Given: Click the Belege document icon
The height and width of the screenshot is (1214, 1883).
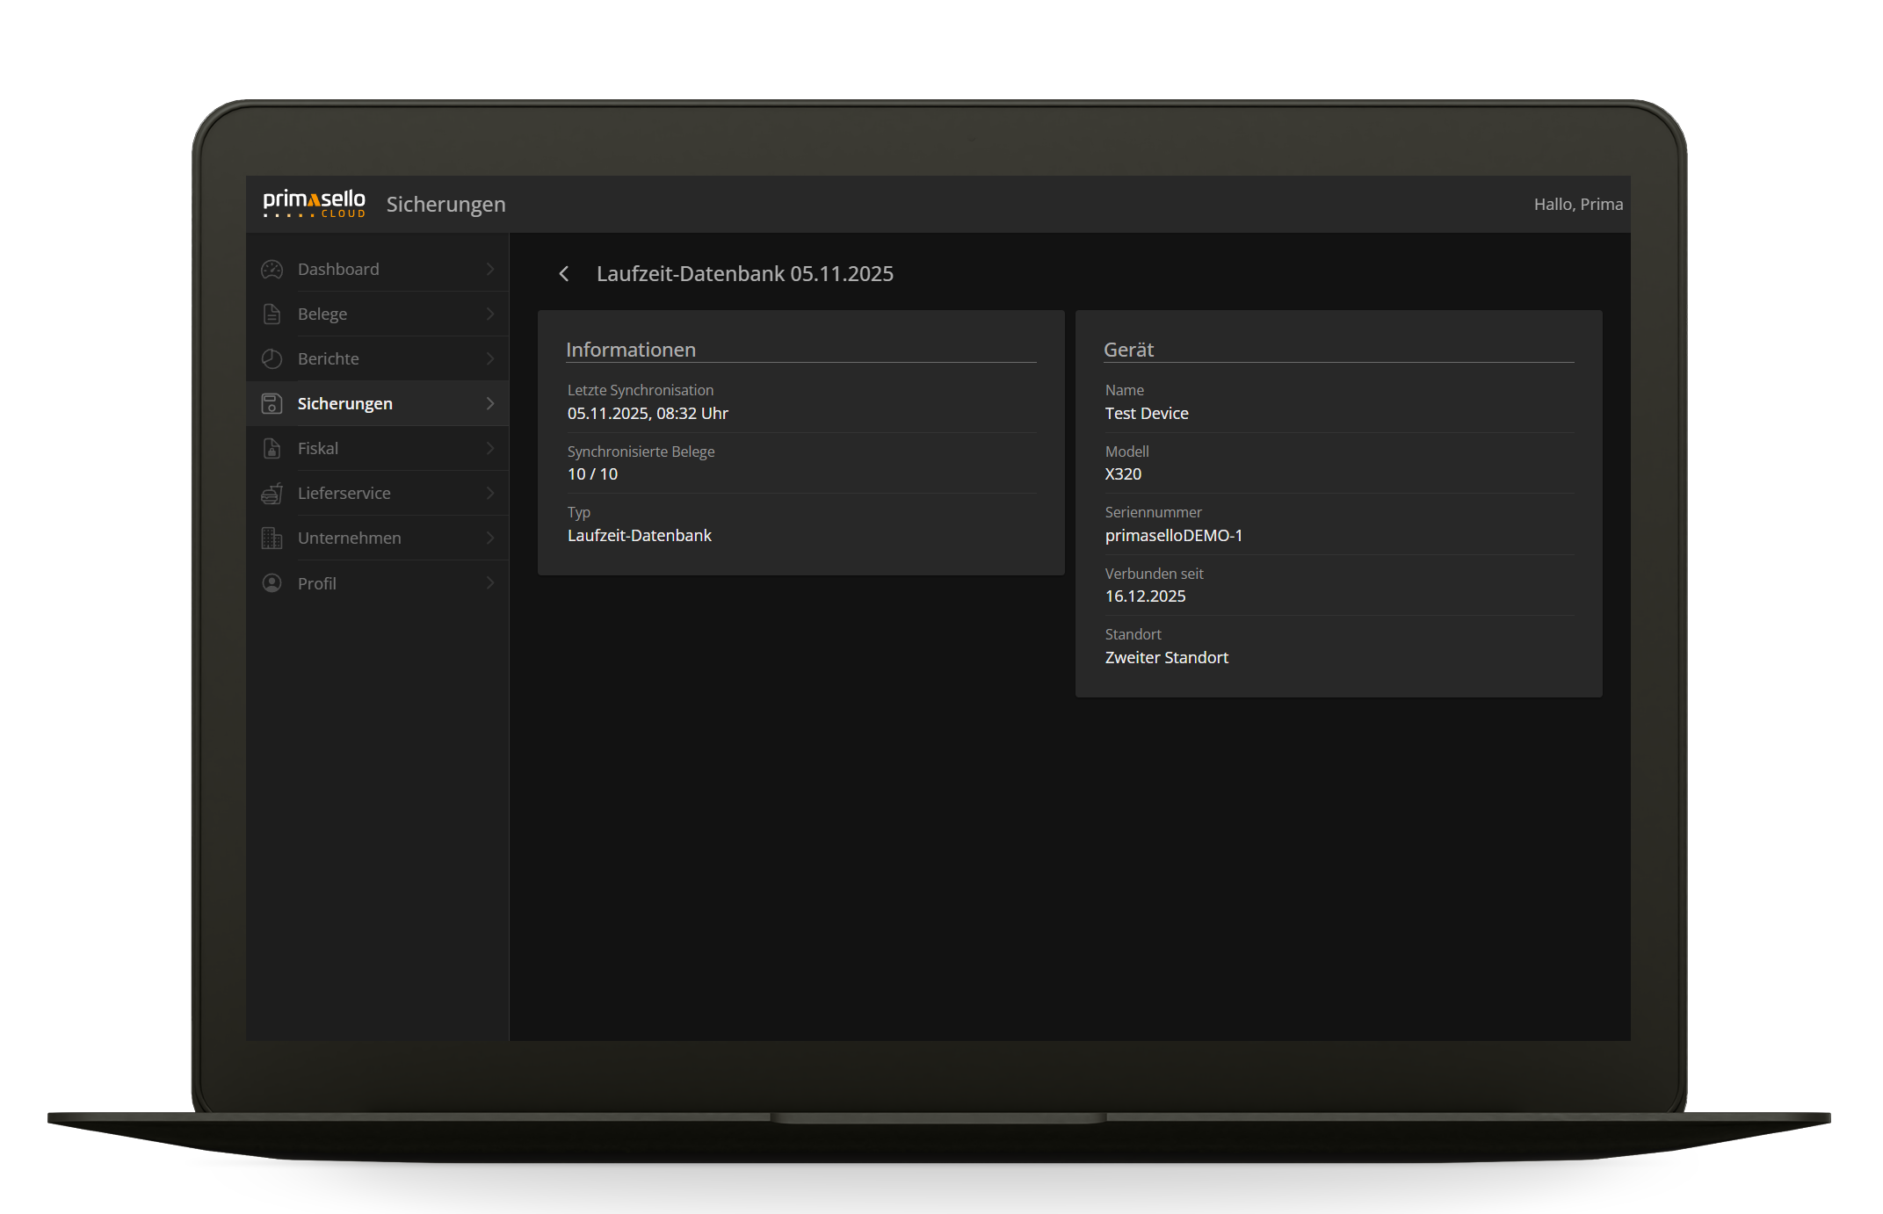Looking at the screenshot, I should coord(272,314).
